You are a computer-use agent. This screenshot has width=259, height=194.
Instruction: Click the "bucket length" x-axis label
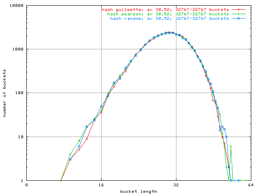(138, 191)
